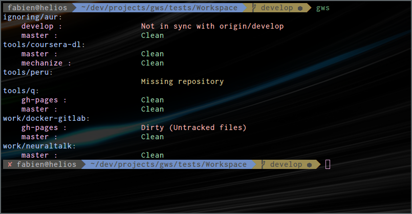Image resolution: width=412 pixels, height=214 pixels.
Task: Click the terminal cursor block
Action: 328,164
